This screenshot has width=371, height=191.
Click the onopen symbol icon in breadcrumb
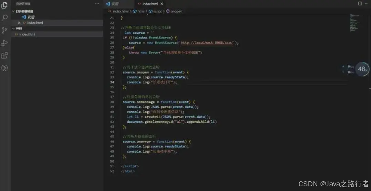[x=168, y=11]
